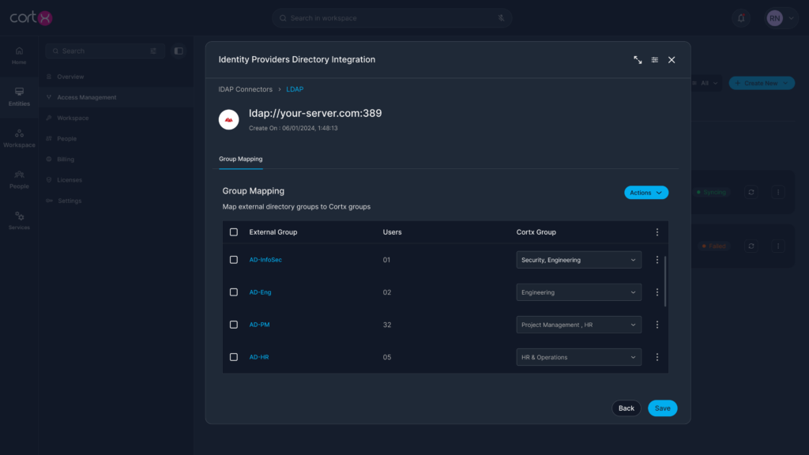Open the AD-Eng external group link
The image size is (809, 455).
[x=260, y=292]
